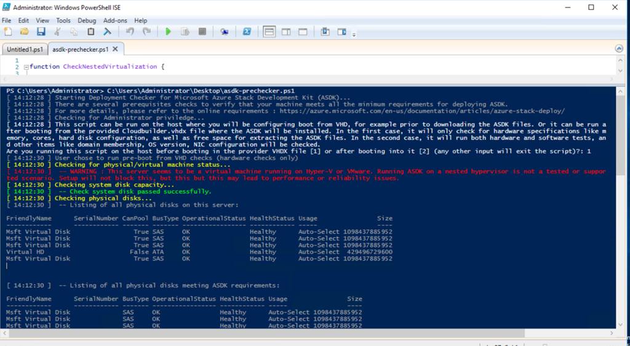Open the Help menu
Viewport: 630px width, 346px height.
point(141,20)
